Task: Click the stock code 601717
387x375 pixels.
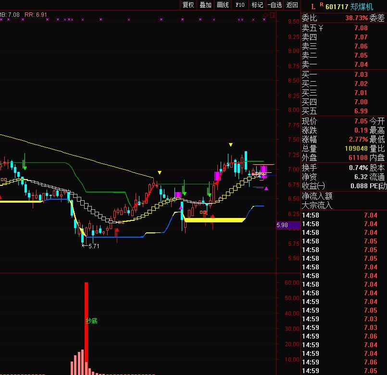Action: click(x=337, y=7)
